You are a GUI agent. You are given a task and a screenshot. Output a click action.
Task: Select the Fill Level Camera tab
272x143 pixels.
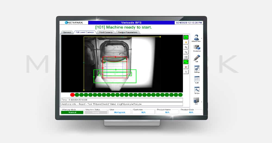click(x=85, y=32)
